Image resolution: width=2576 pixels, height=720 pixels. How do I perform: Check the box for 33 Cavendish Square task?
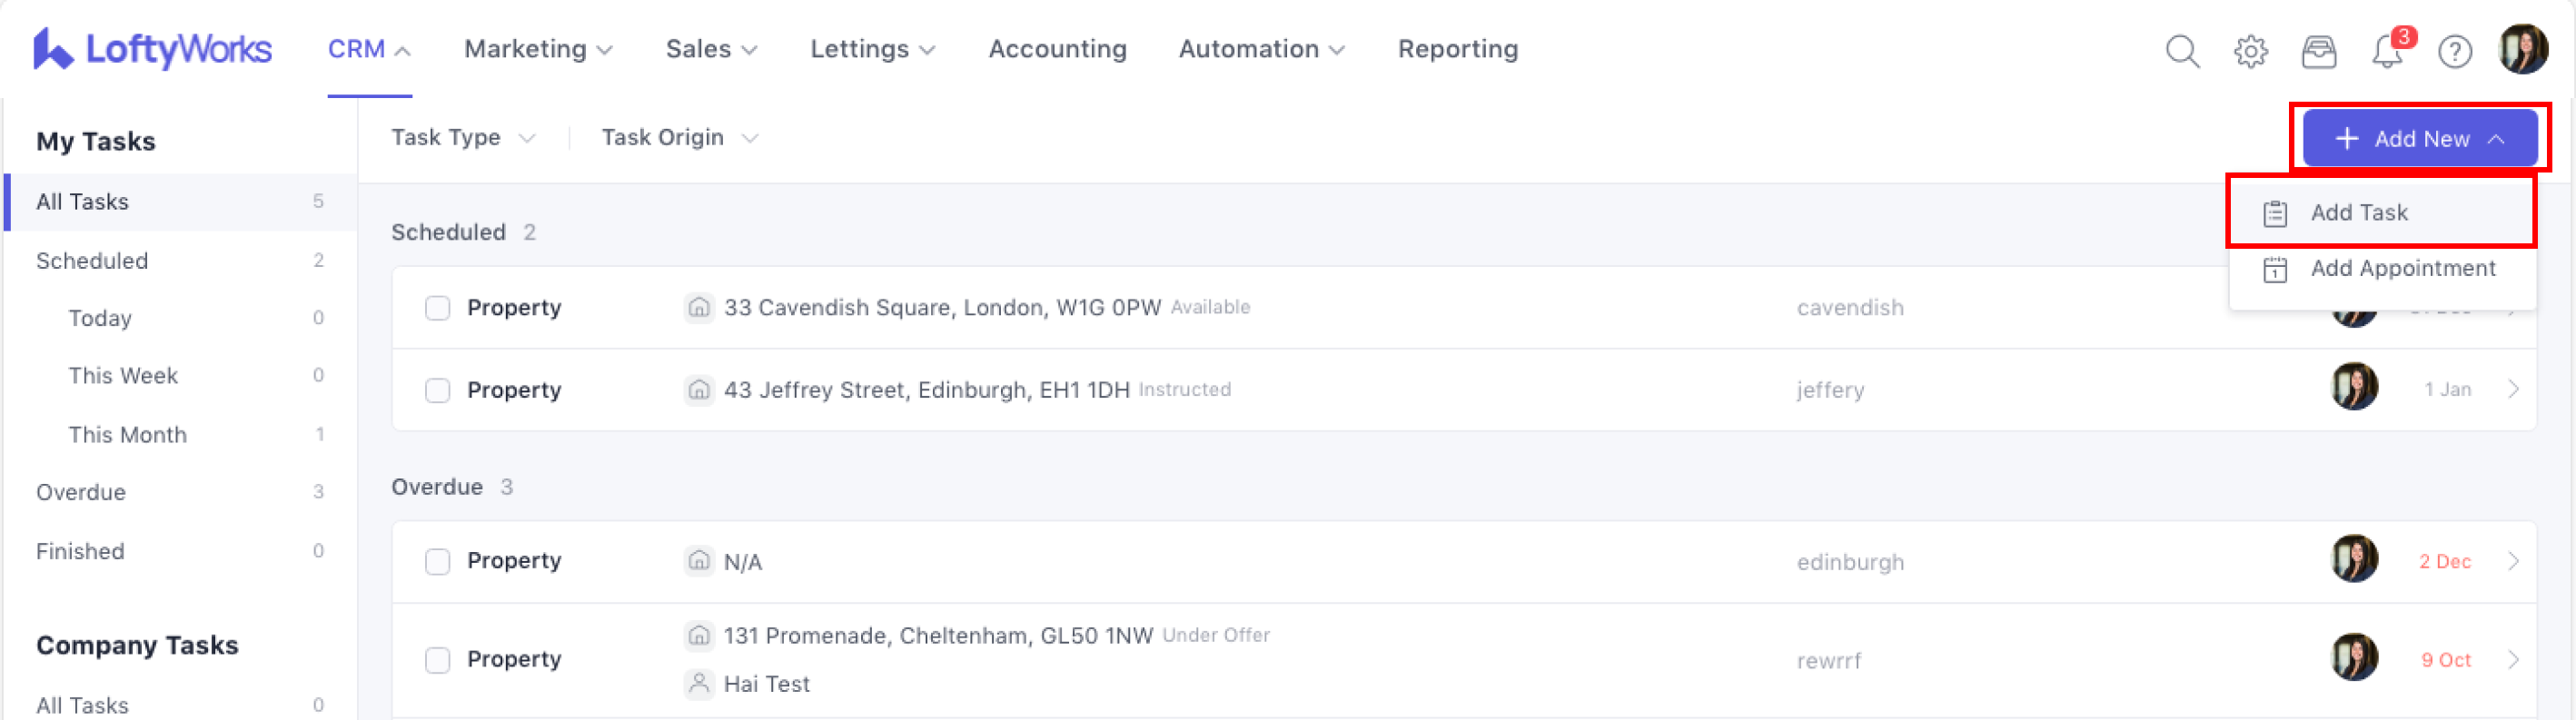click(437, 307)
